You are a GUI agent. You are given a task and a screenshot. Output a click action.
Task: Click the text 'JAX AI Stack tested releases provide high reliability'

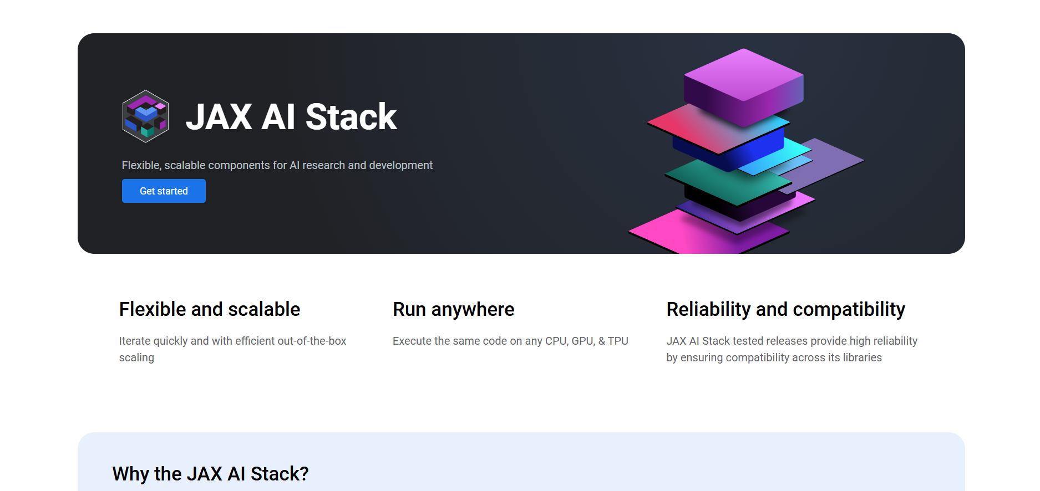tap(792, 341)
